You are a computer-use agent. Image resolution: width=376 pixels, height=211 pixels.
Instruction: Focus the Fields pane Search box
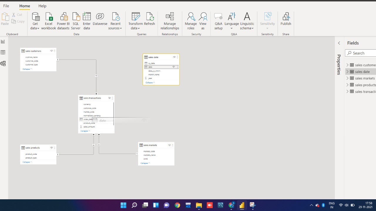361,53
